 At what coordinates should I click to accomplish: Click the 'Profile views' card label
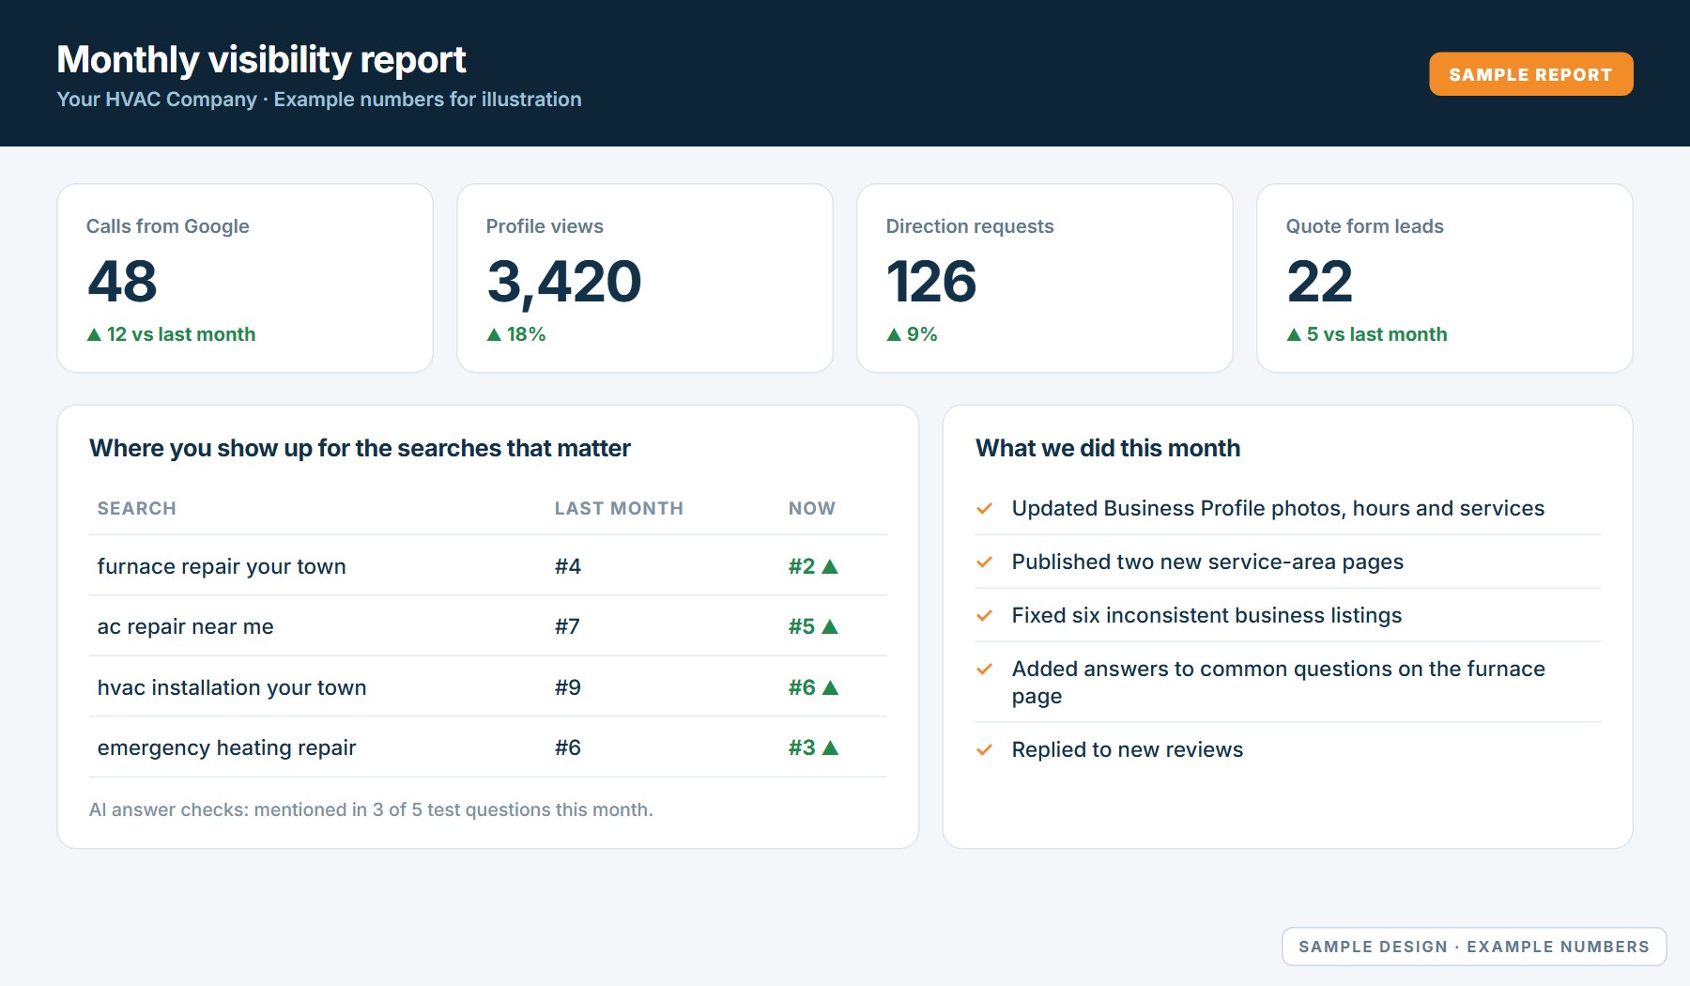click(545, 226)
